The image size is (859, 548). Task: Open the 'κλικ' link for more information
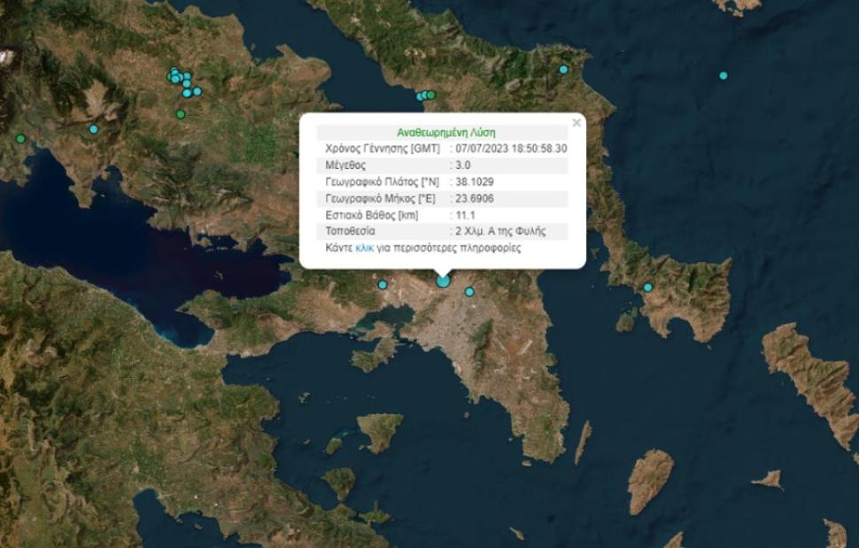tap(364, 249)
